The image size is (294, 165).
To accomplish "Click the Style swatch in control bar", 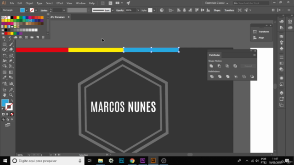I will coord(150,10).
